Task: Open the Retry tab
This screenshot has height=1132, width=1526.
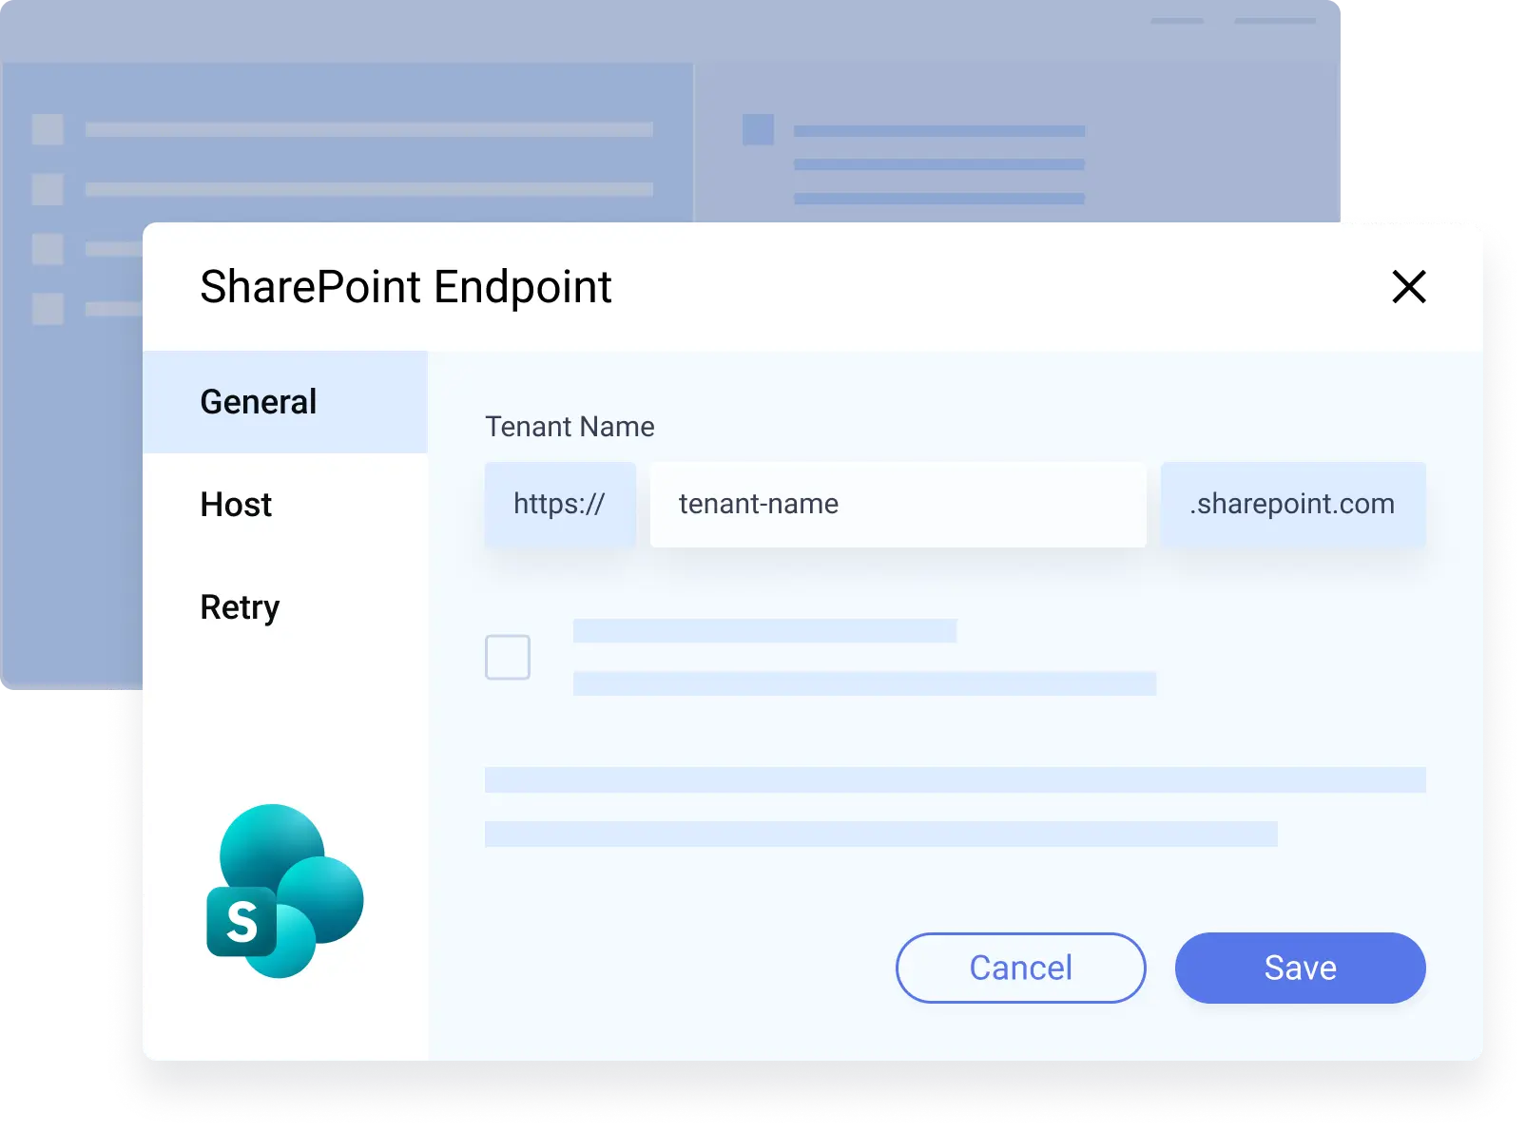Action: click(240, 607)
